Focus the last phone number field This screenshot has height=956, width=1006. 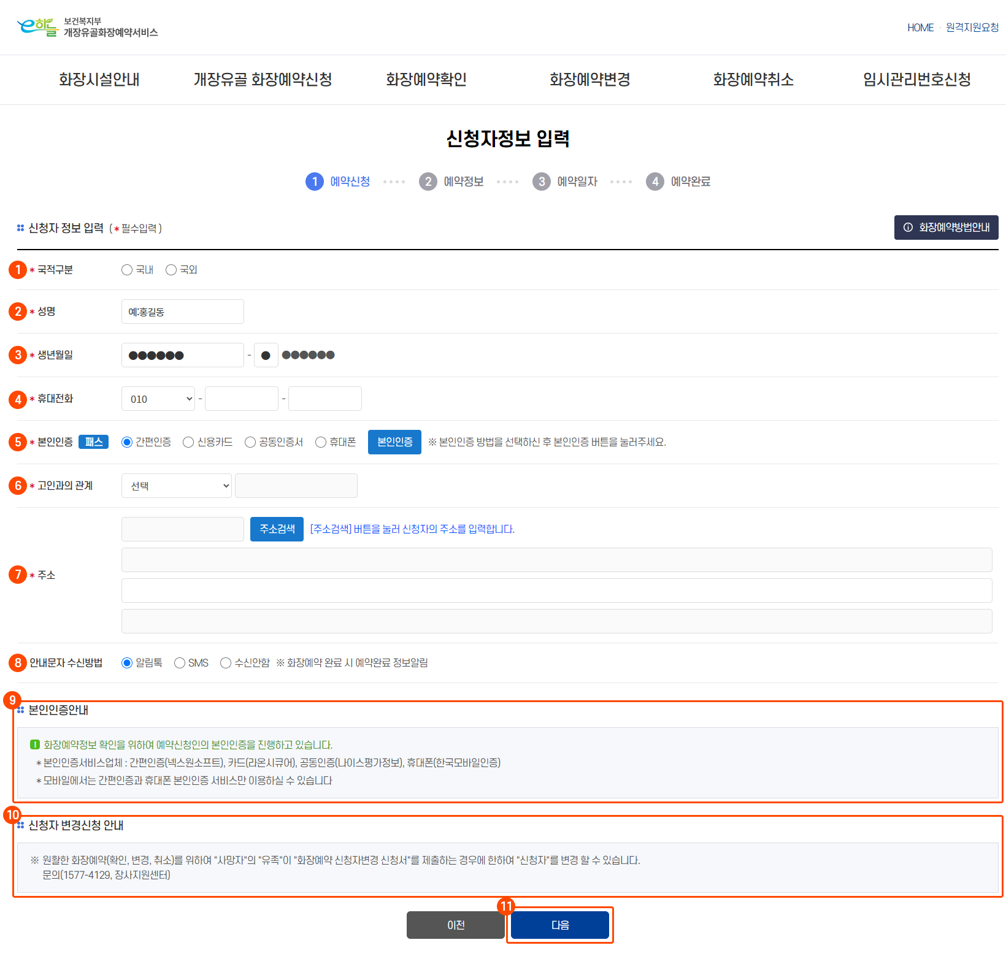tap(325, 399)
